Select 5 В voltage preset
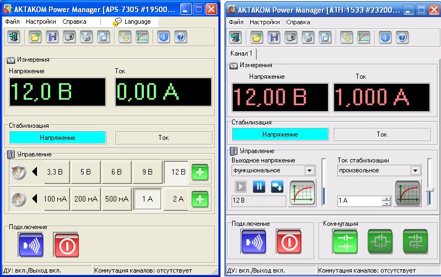 pyautogui.click(x=86, y=172)
